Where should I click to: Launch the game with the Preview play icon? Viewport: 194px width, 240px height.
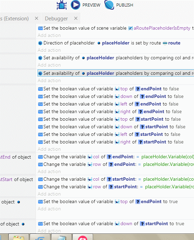coord(75,5)
